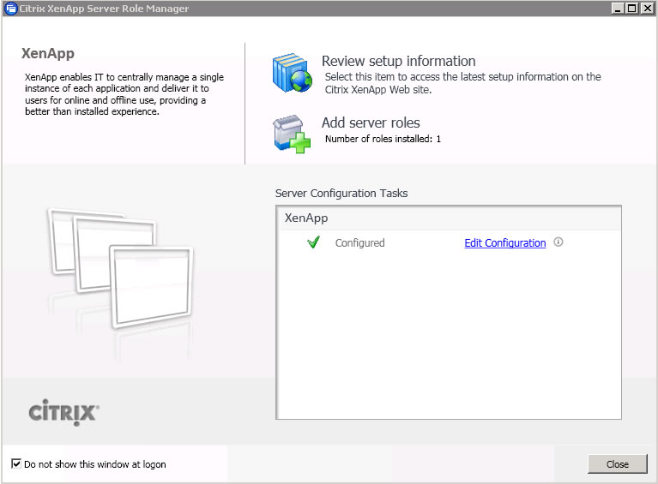Click the Server Configuration Tasks label
Viewport: 658px width, 484px height.
tap(341, 194)
